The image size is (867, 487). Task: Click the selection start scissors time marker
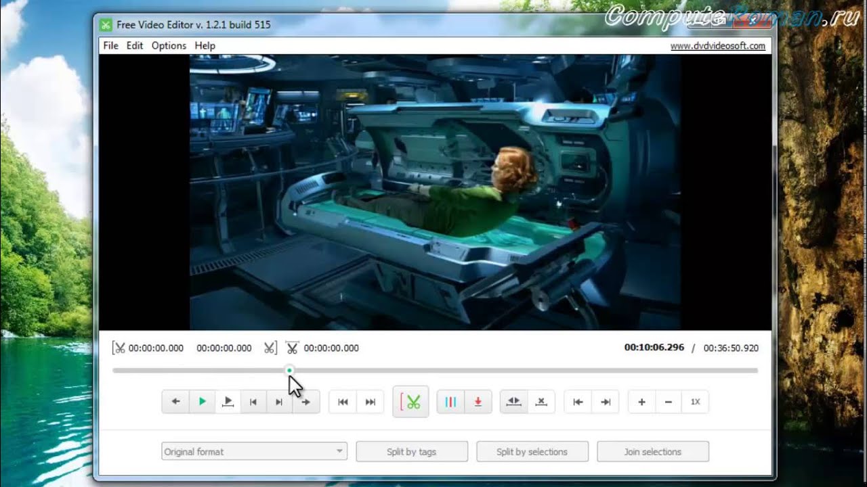(x=119, y=348)
